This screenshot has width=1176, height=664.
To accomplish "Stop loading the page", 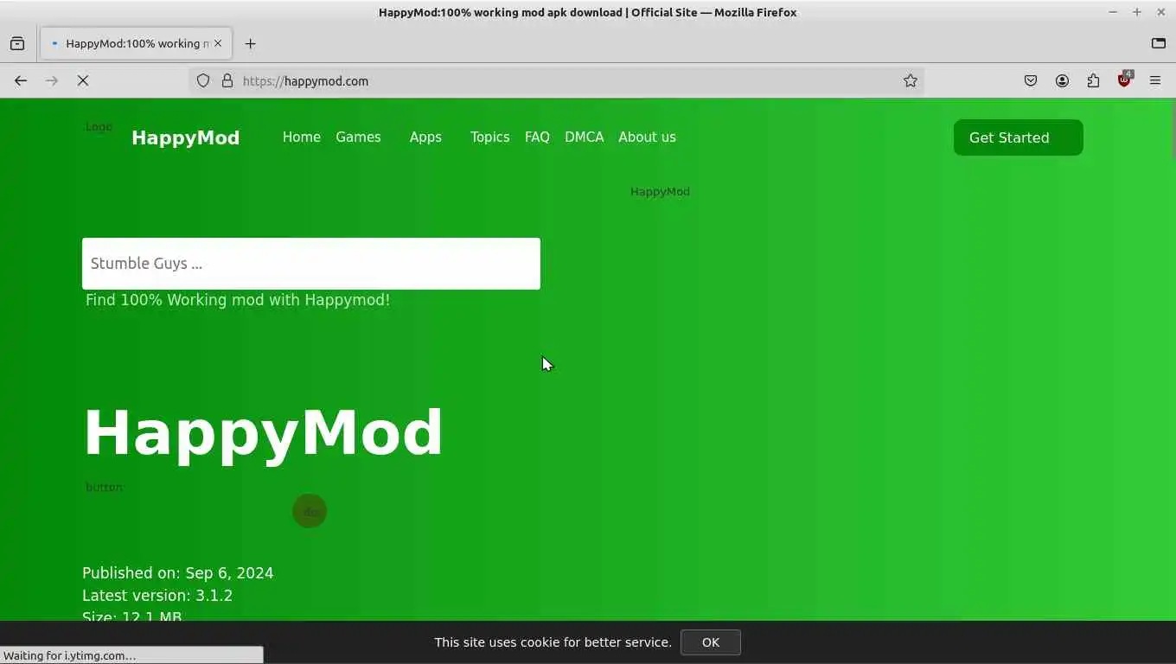I will pyautogui.click(x=83, y=80).
